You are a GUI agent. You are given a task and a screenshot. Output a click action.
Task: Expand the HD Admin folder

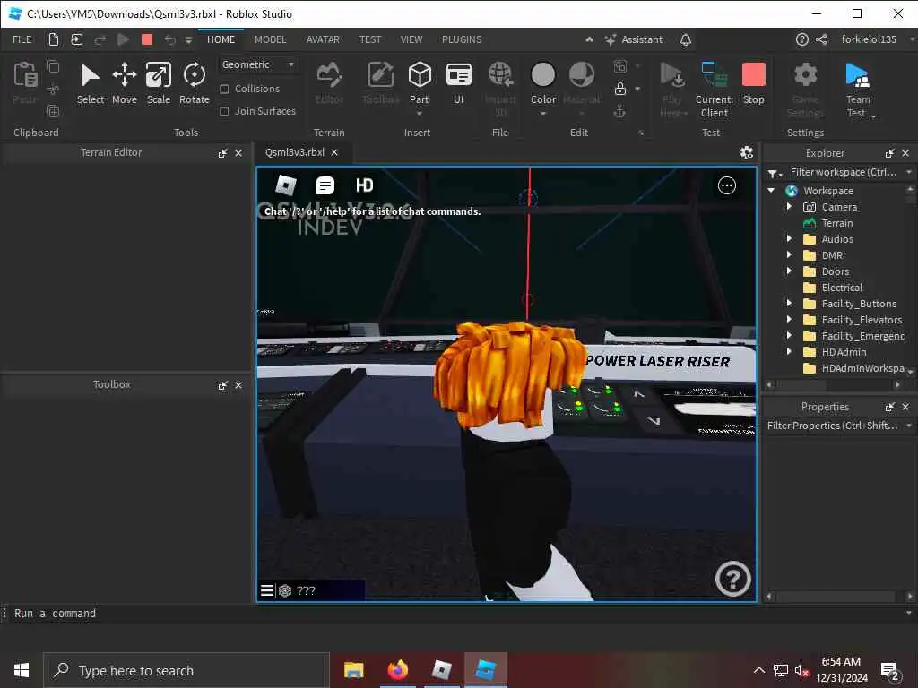(789, 351)
